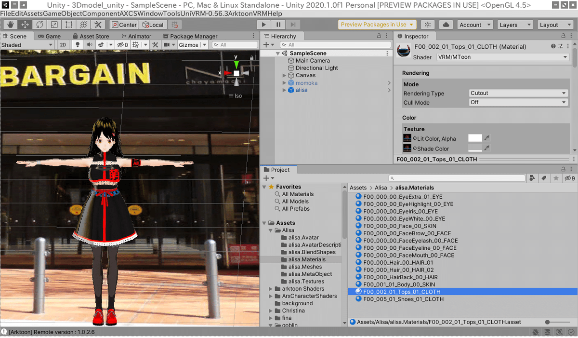
Task: Click Shade Color swatch
Action: pos(475,149)
